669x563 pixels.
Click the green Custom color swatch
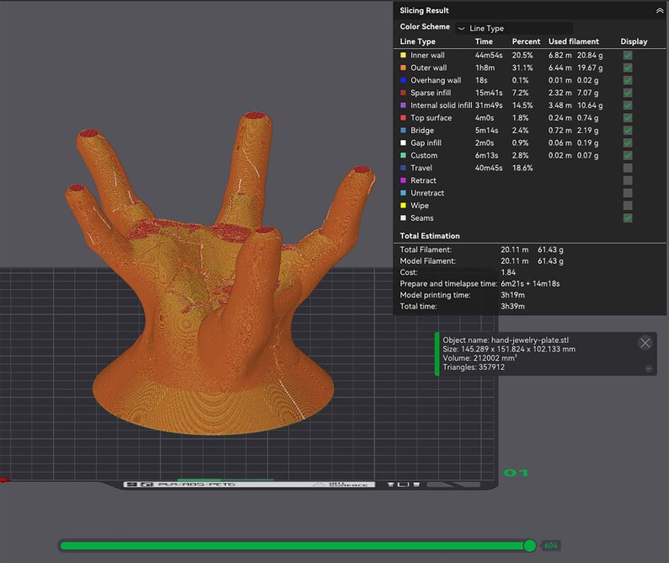click(x=404, y=155)
